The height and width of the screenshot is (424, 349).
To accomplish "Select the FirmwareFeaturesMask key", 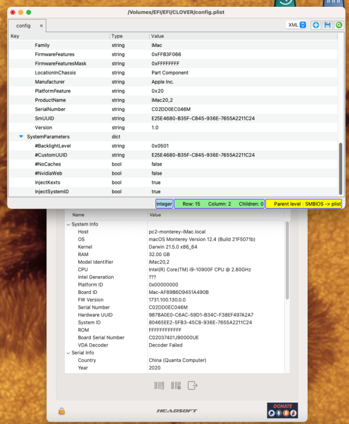I will [x=60, y=63].
